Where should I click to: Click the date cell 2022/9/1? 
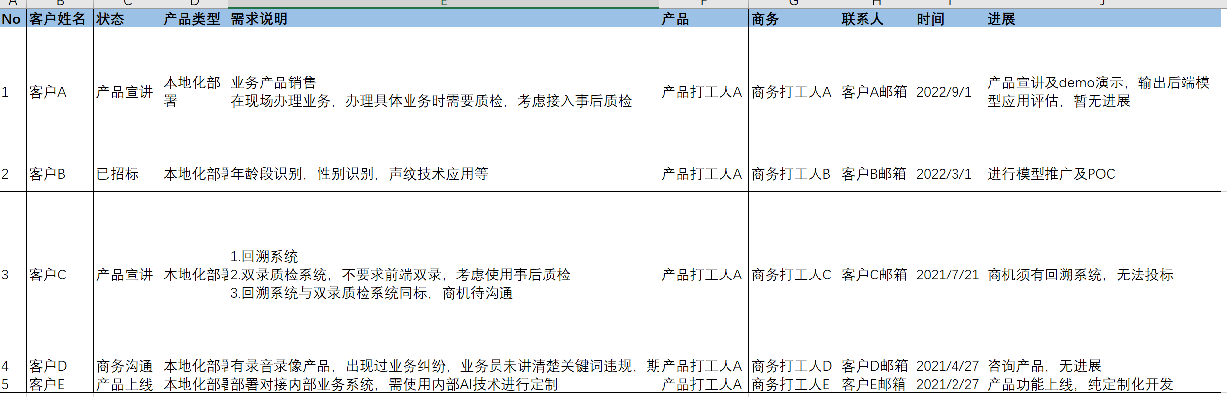click(950, 91)
